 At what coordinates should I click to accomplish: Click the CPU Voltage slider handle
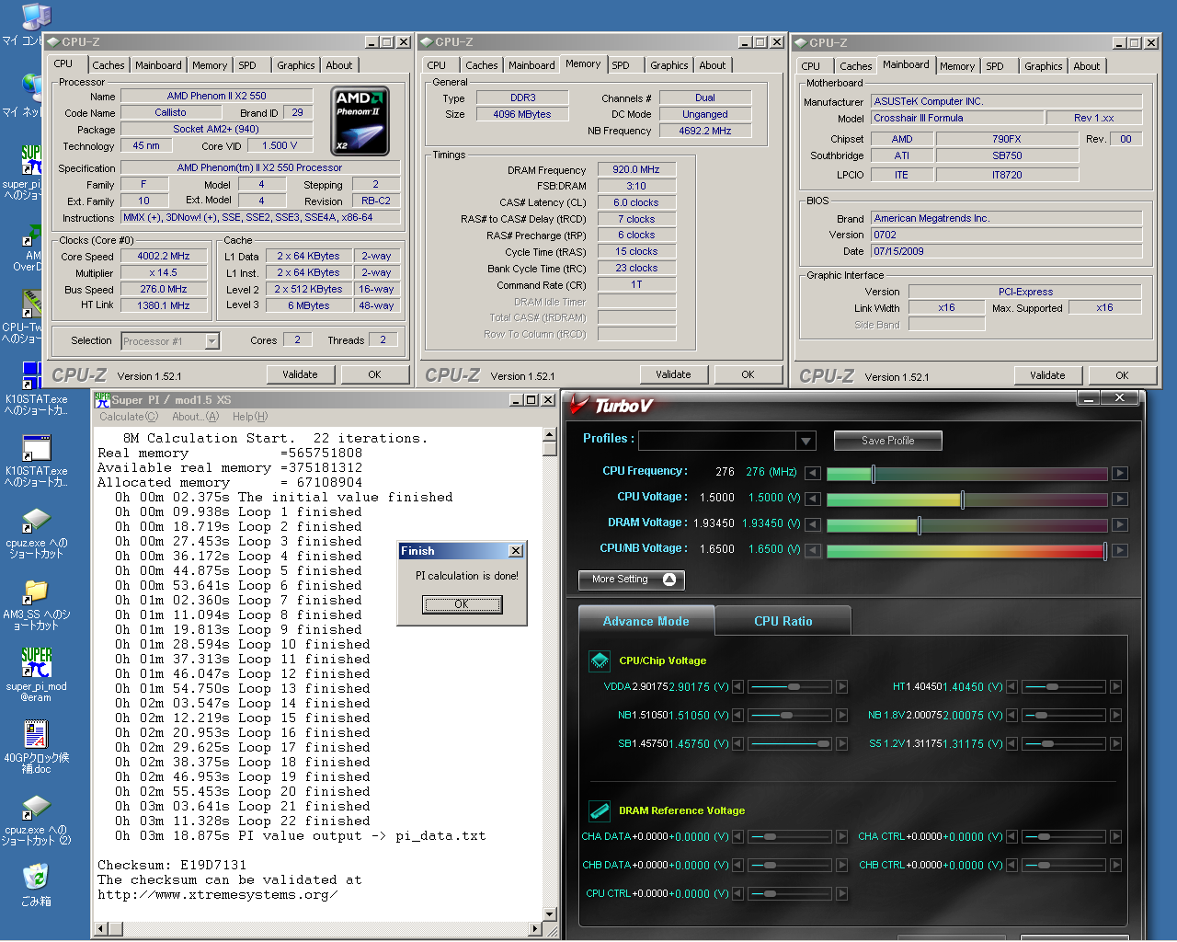click(962, 500)
